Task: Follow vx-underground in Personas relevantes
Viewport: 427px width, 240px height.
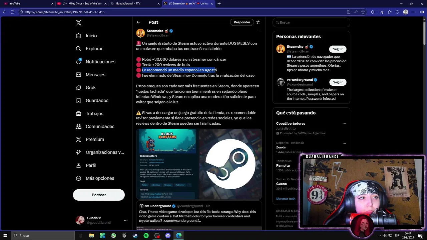Action: pyautogui.click(x=338, y=82)
